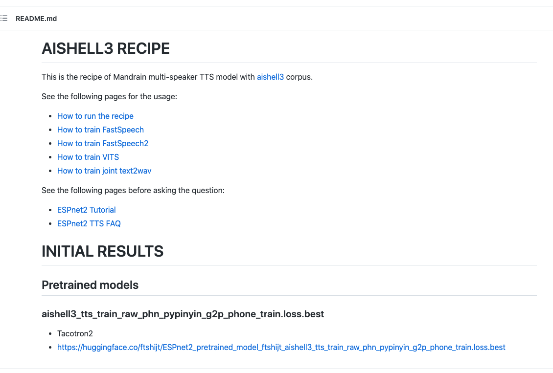Open the ESPnet2 Tutorial link
This screenshot has height=373, width=553.
[x=86, y=210]
